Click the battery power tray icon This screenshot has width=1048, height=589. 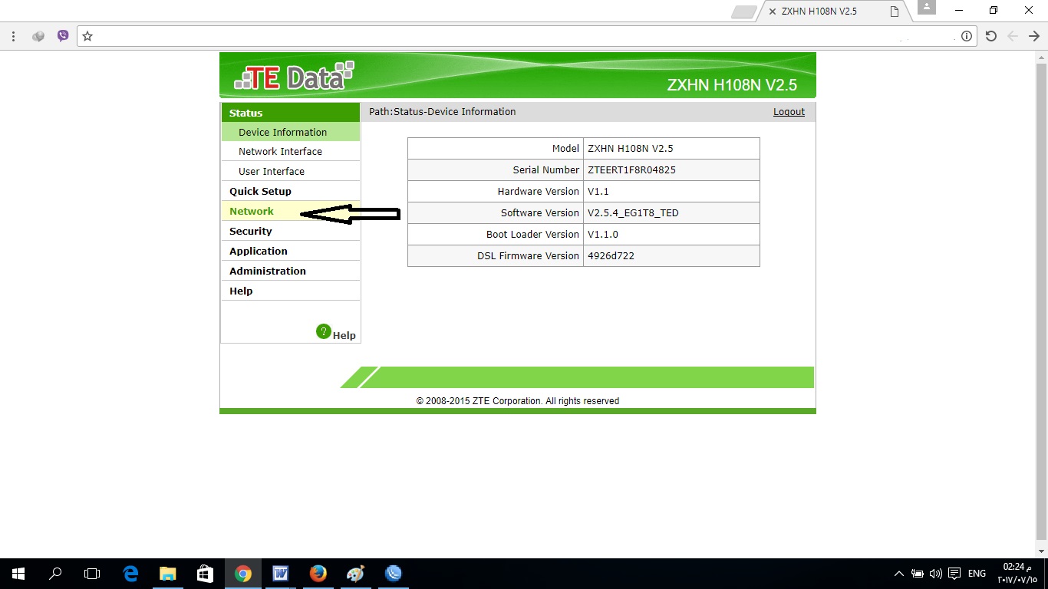click(x=918, y=574)
